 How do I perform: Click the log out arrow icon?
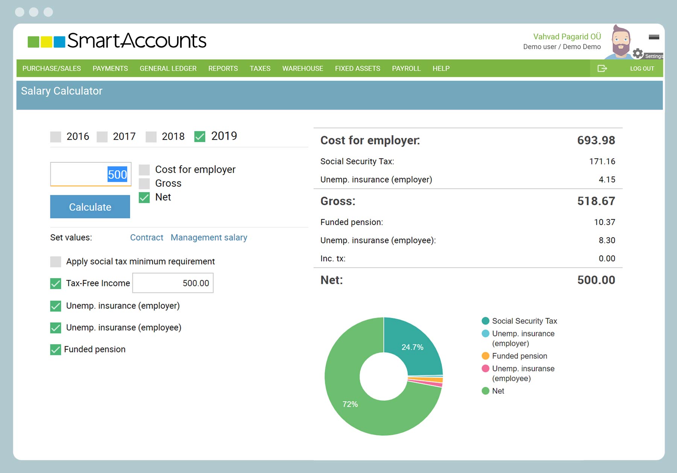click(x=602, y=68)
